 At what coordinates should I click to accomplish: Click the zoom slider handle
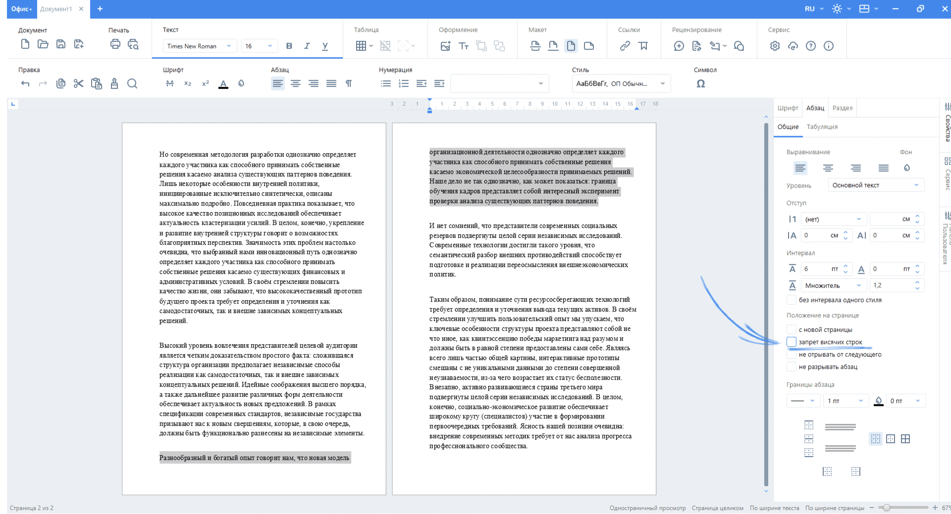(x=887, y=508)
